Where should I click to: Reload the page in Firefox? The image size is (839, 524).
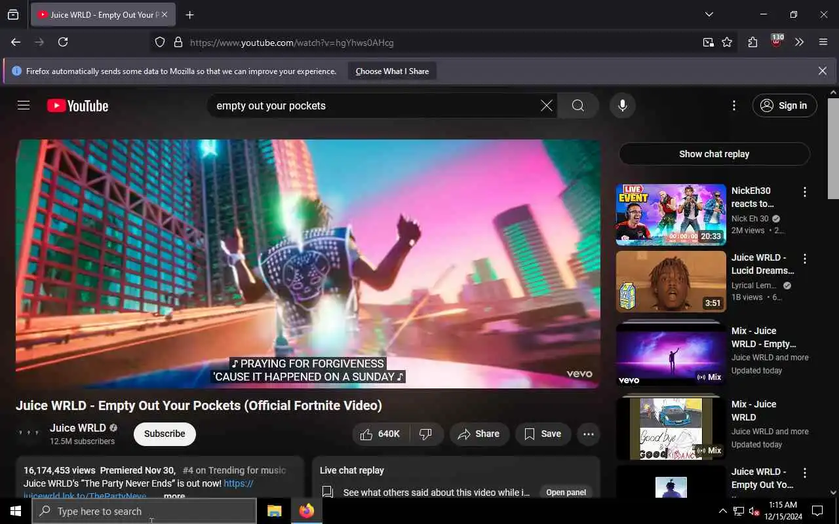(x=63, y=42)
